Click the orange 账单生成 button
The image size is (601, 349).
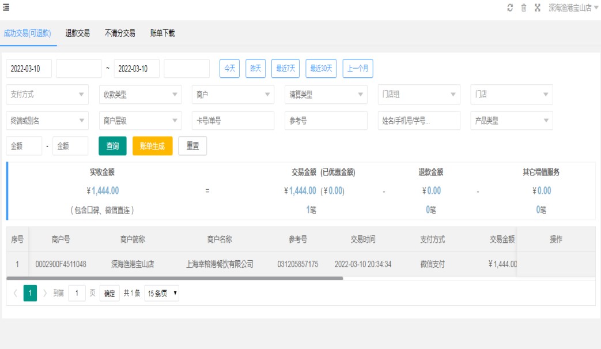coord(152,146)
